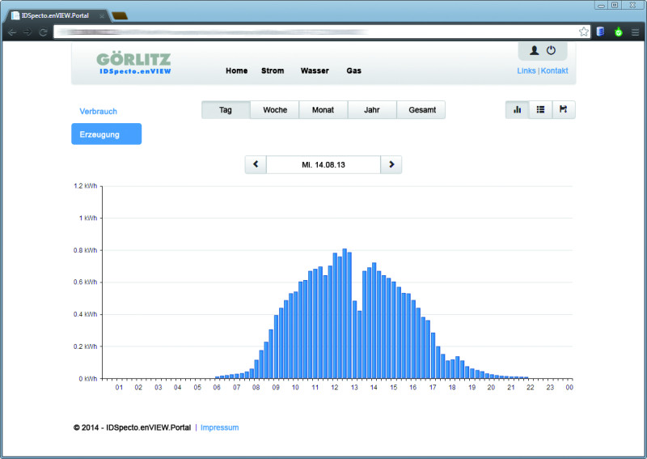
Task: Click the date field Mi. 14.08.13
Action: pyautogui.click(x=323, y=164)
